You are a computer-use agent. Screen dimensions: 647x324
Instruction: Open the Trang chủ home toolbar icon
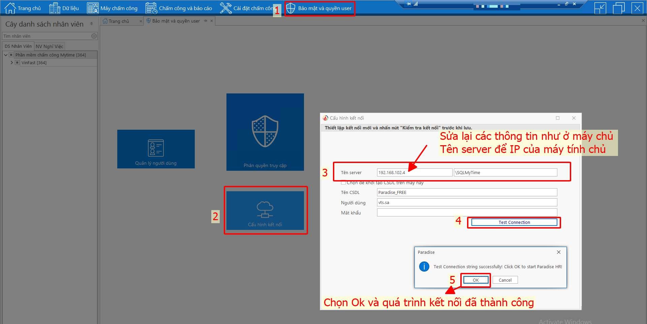(10, 8)
